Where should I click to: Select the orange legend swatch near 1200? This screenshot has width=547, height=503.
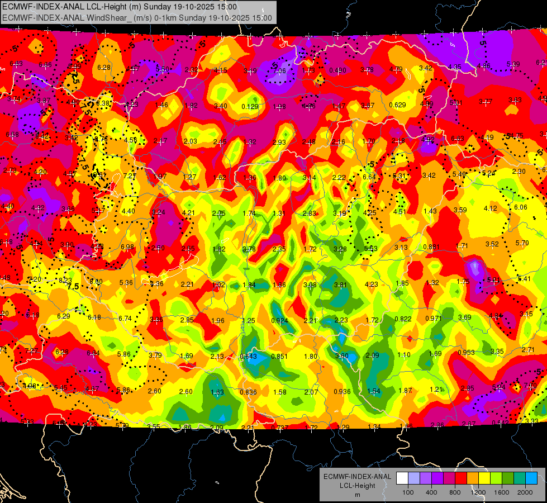click(x=473, y=478)
